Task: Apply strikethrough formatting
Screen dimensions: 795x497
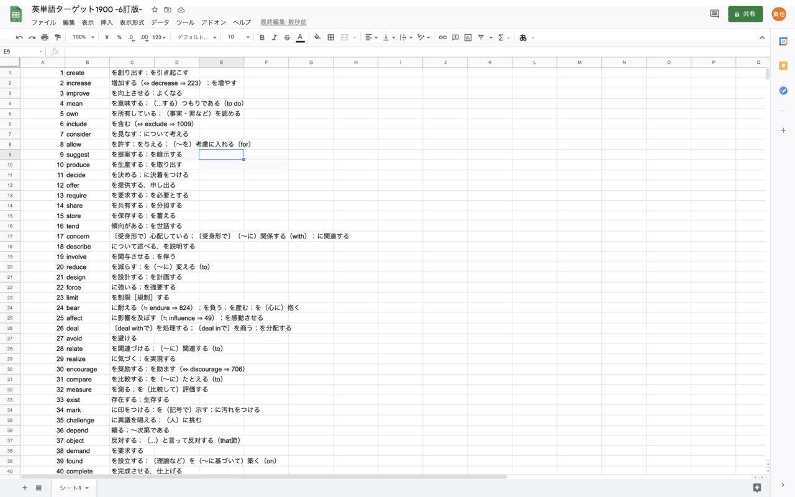Action: 288,37
